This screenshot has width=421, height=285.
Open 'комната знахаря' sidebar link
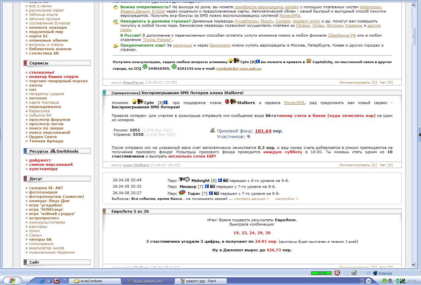click(x=48, y=27)
